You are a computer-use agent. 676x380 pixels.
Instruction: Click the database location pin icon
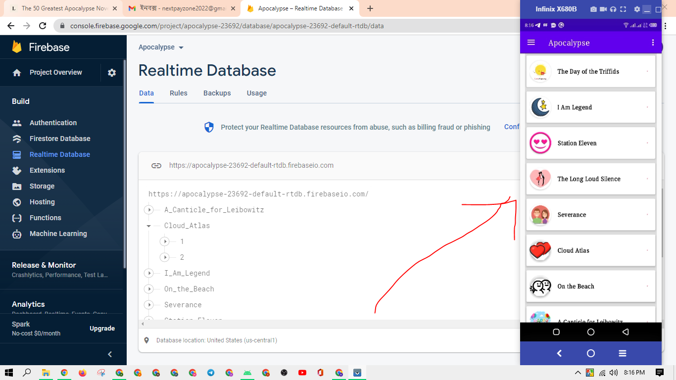click(146, 340)
